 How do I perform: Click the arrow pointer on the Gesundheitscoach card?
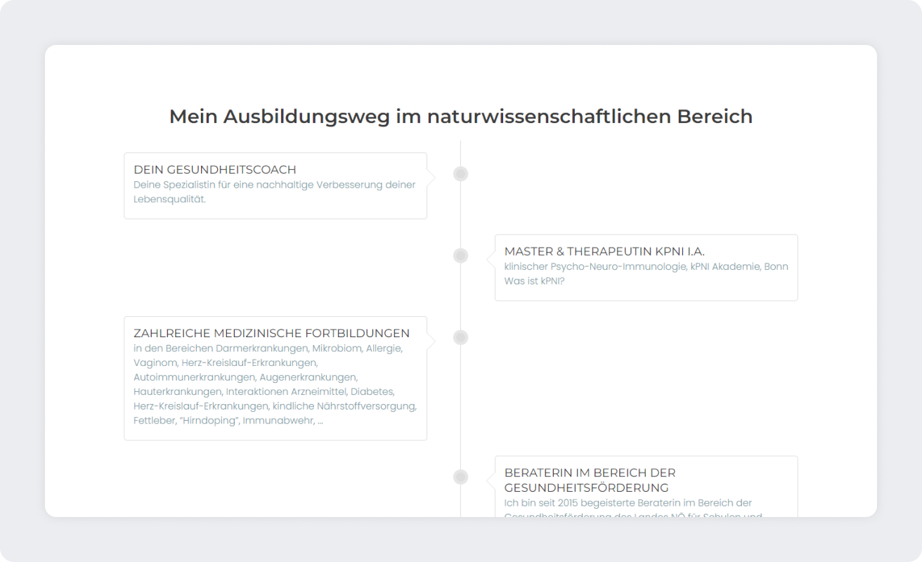coord(431,178)
